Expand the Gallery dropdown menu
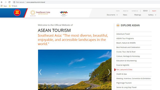The image size is (160, 90). 152,15
